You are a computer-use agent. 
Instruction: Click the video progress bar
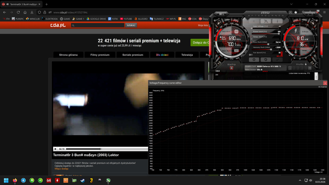107,149
